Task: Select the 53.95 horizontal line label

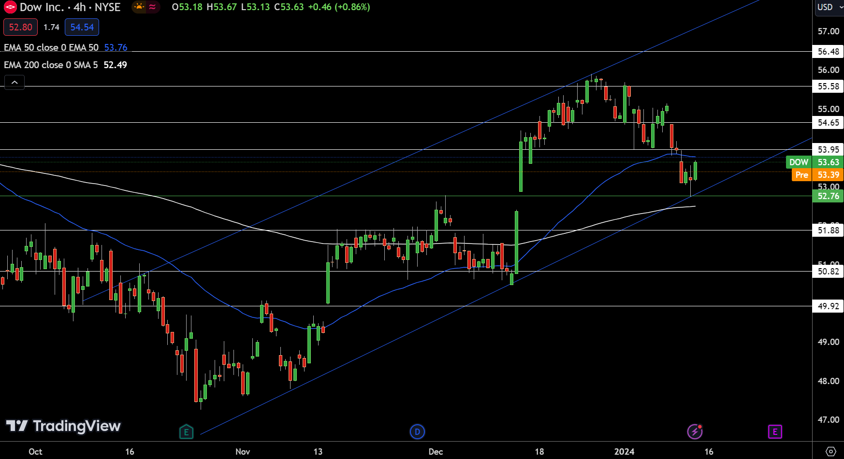Action: click(828, 150)
